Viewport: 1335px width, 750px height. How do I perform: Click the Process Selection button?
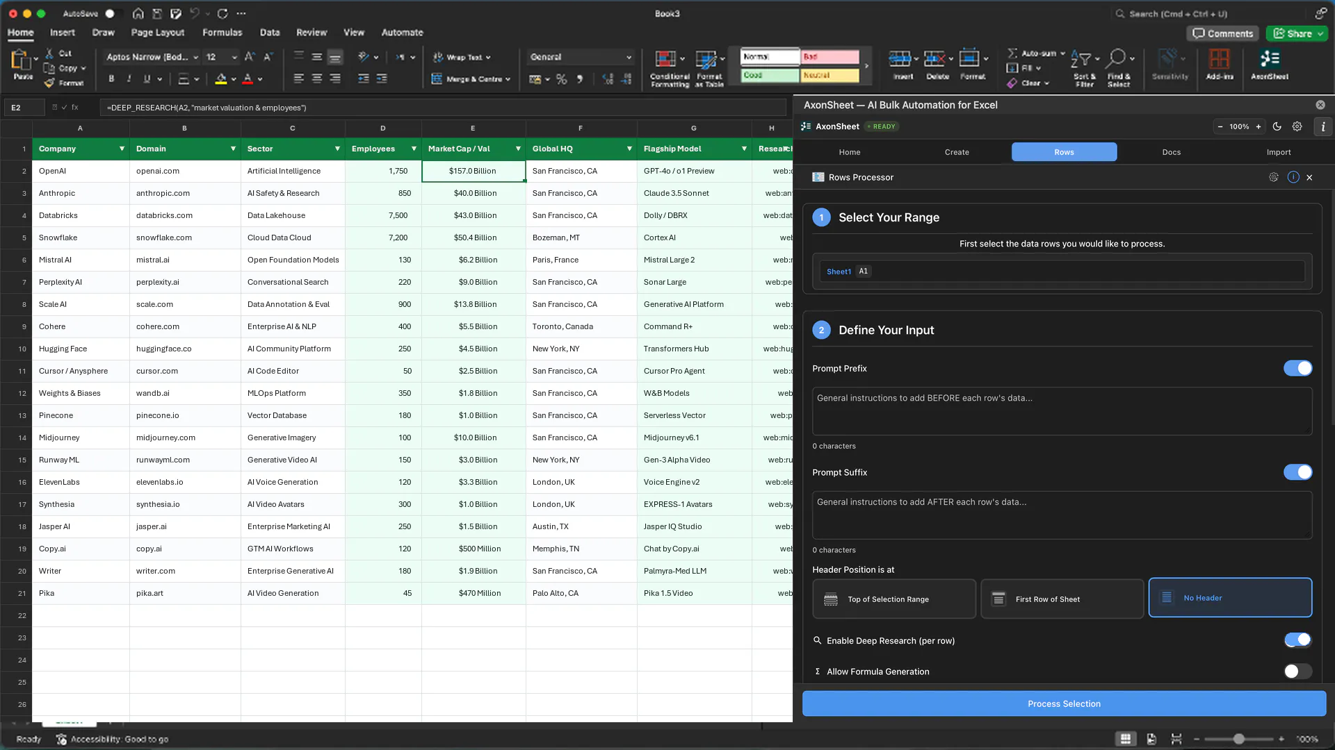tap(1064, 703)
